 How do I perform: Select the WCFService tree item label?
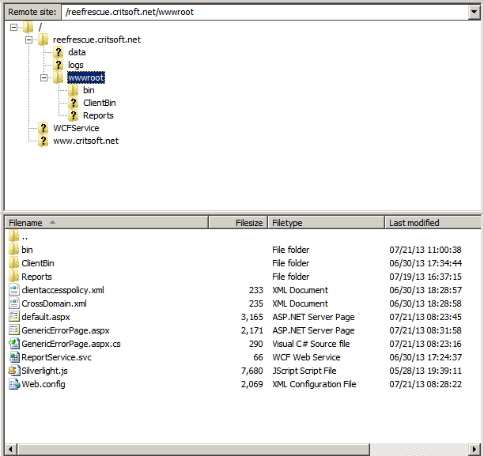click(76, 128)
